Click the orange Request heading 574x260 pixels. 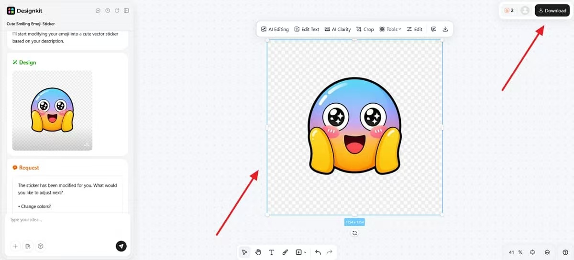click(26, 168)
